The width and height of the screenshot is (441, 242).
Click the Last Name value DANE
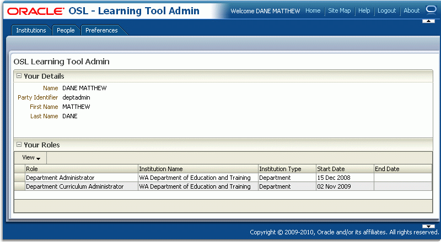pyautogui.click(x=70, y=116)
